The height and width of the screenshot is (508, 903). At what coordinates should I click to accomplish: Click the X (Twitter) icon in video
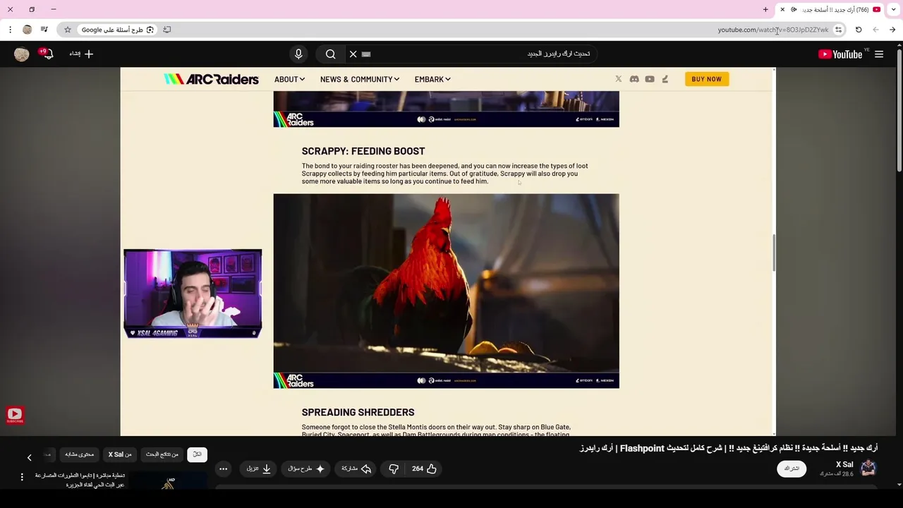click(619, 79)
